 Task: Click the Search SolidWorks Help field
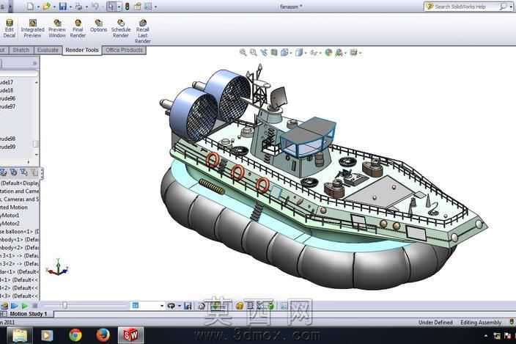[x=465, y=7]
